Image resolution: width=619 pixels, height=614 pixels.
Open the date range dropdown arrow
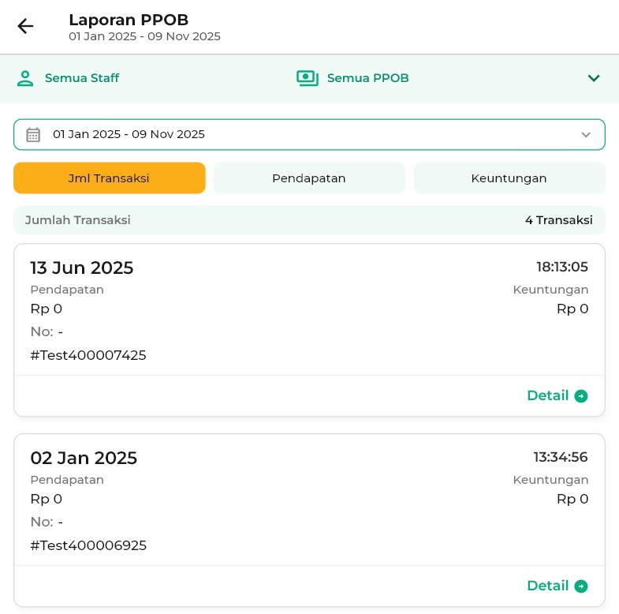point(586,135)
